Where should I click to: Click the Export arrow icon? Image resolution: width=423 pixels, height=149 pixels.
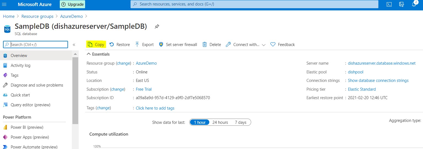(x=137, y=44)
